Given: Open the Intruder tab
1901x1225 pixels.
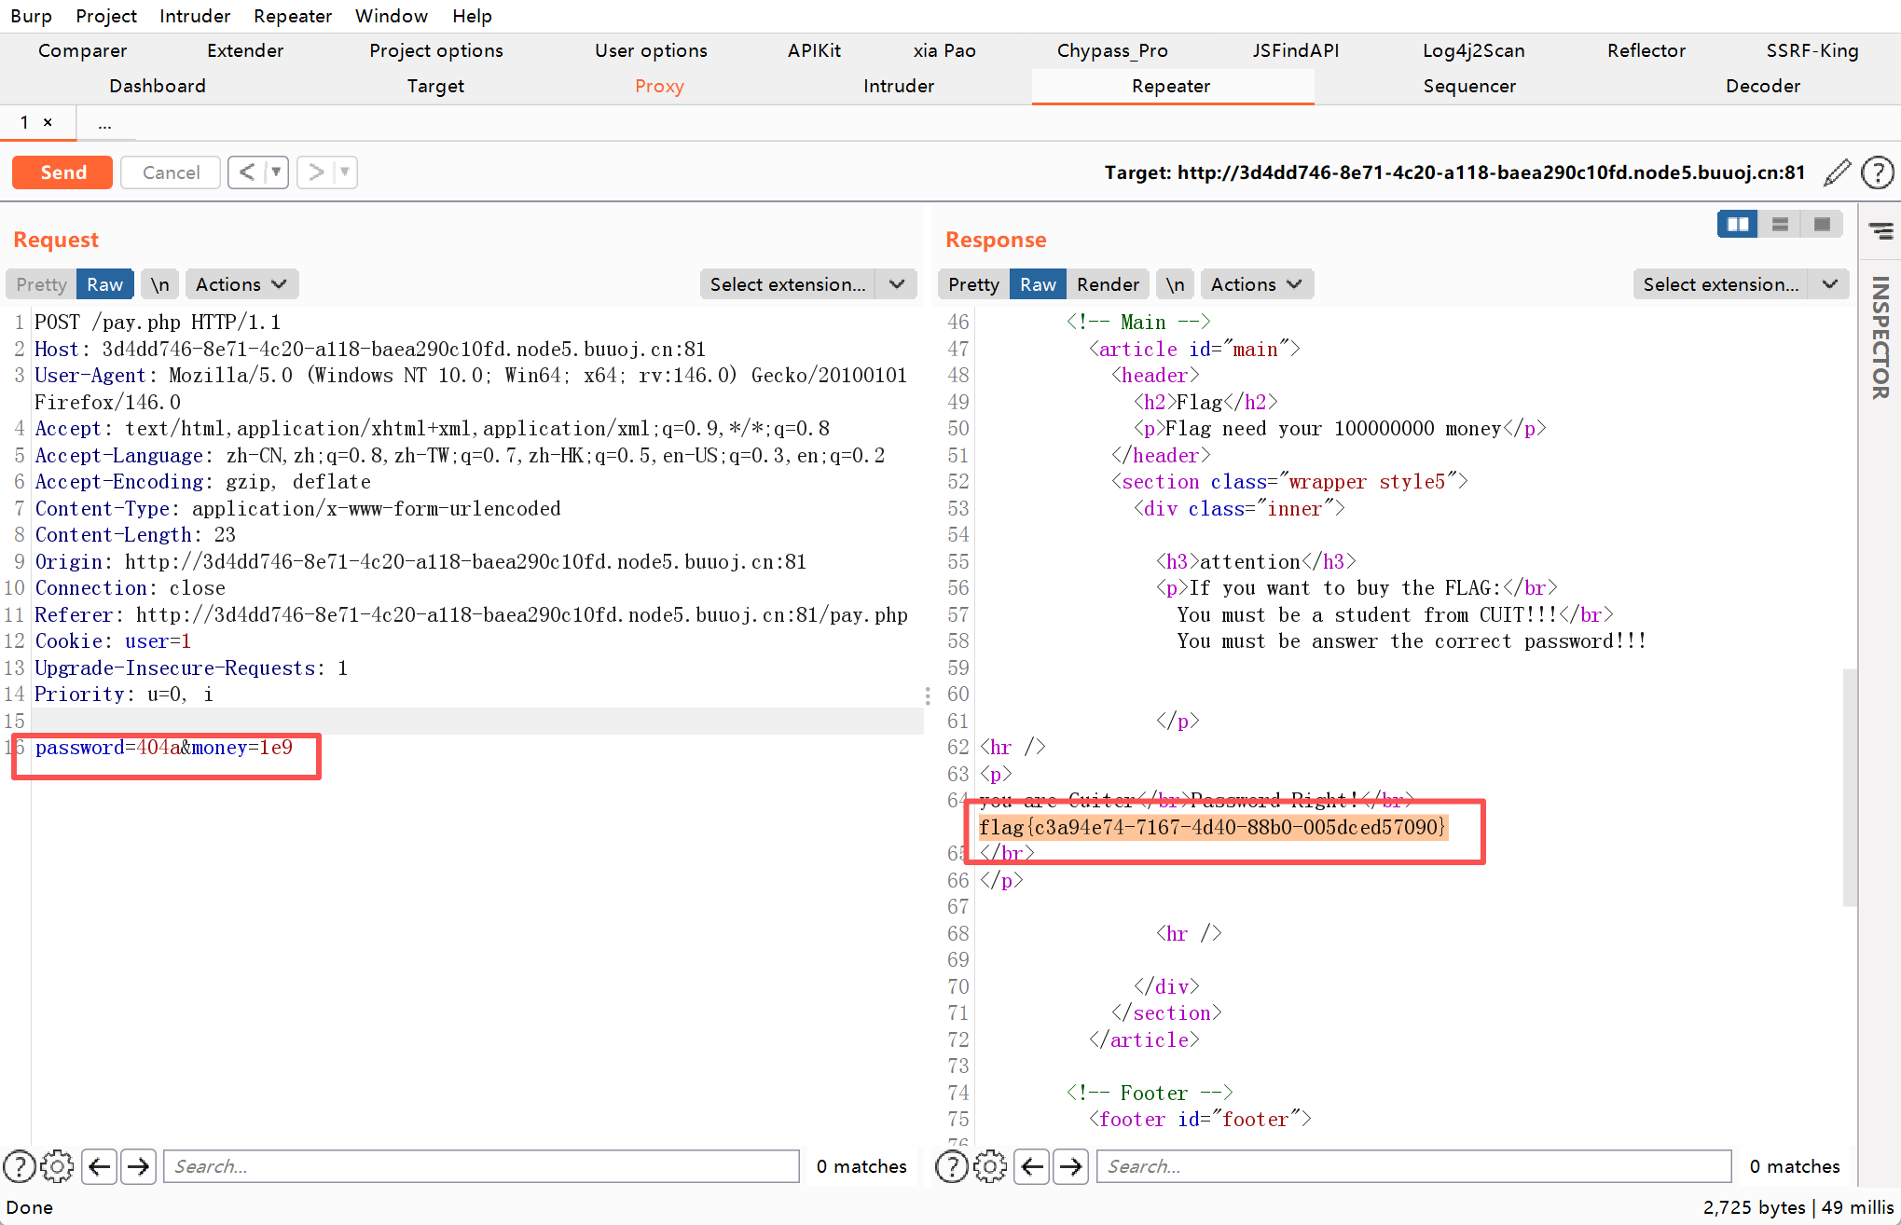Looking at the screenshot, I should coord(898,86).
